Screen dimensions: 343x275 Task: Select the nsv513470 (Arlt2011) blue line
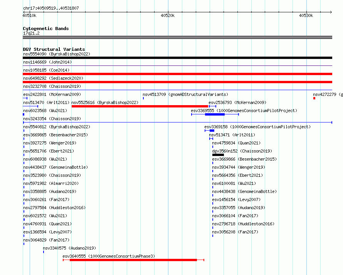pos(30,106)
